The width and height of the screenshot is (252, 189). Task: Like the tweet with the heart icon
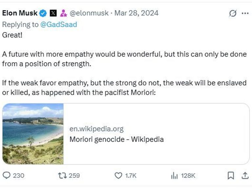[118, 176]
